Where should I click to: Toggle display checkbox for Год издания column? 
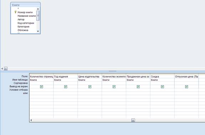coord(66,86)
